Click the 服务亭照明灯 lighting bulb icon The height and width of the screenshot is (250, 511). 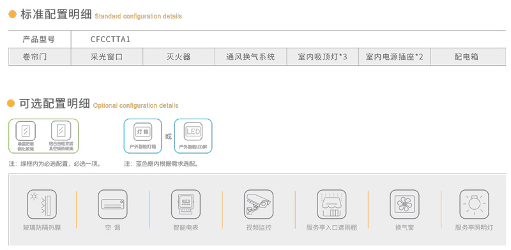click(x=474, y=205)
